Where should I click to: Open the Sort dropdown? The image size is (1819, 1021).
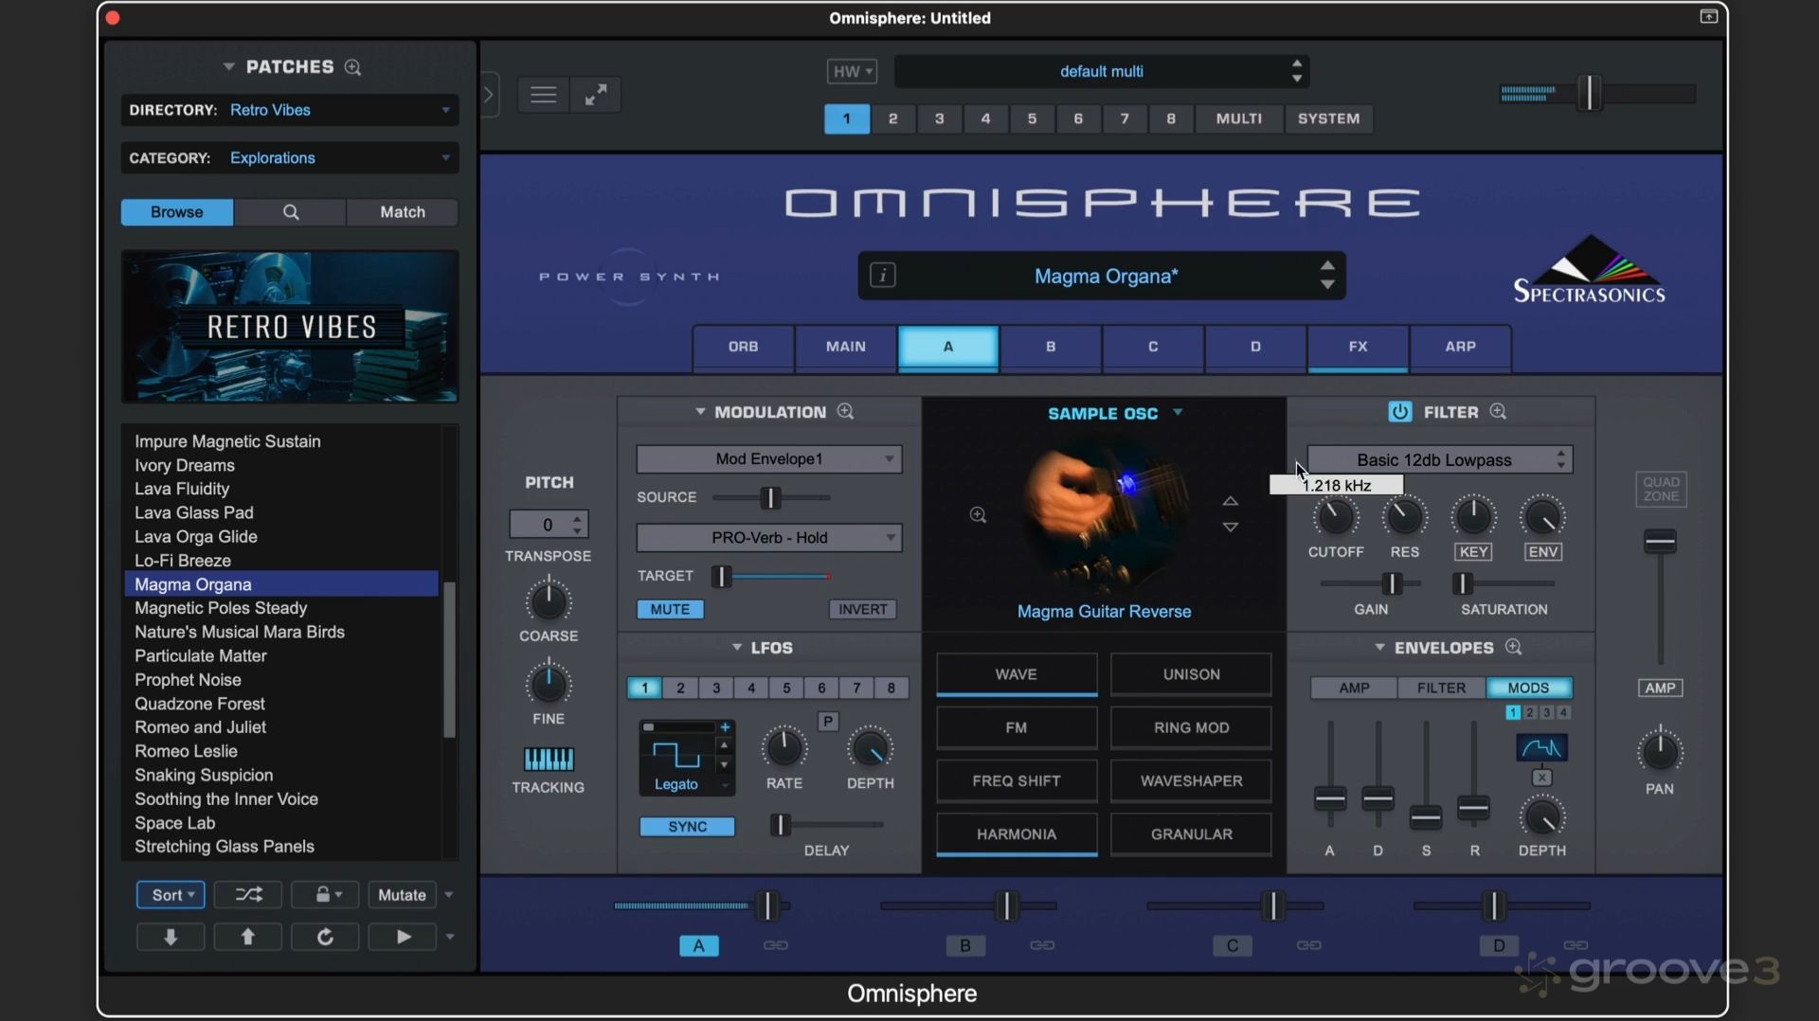coord(171,895)
